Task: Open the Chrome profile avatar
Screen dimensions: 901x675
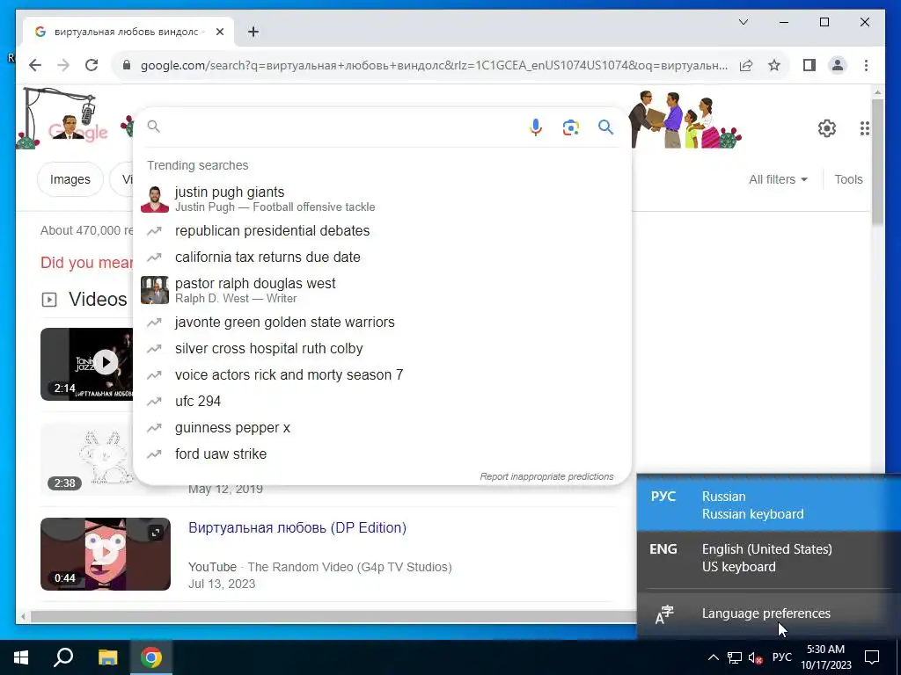Action: (x=838, y=65)
